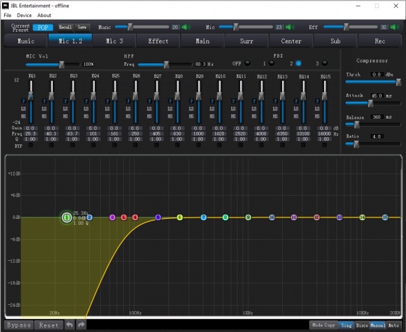Image resolution: width=406 pixels, height=332 pixels.
Task: Click the Mode Copy button
Action: (323, 325)
